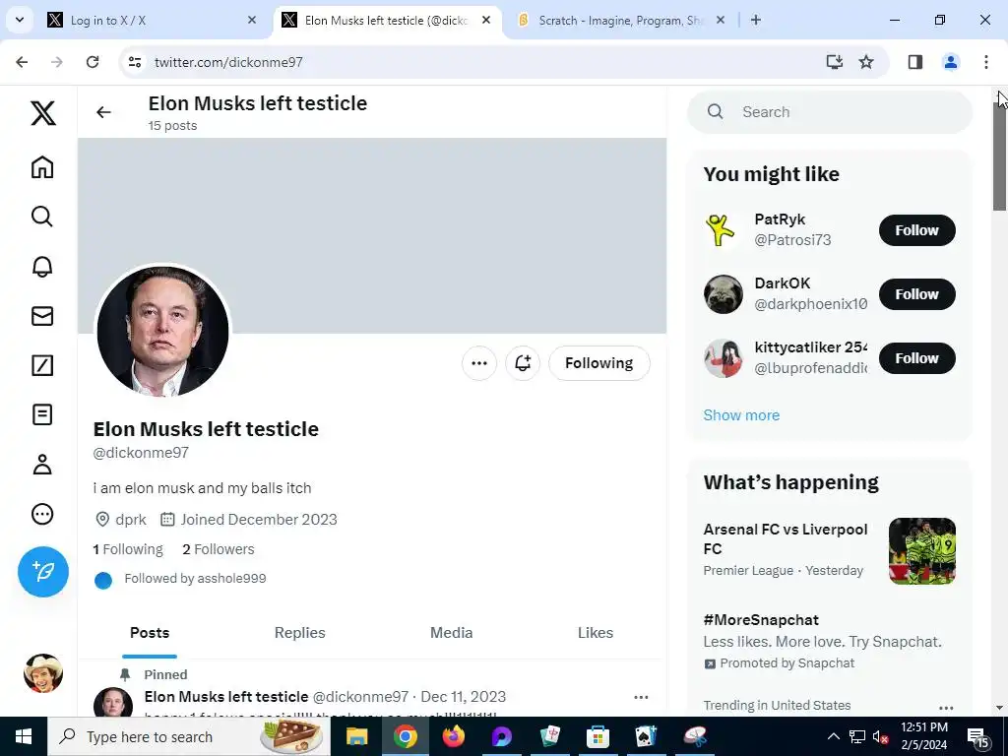This screenshot has width=1008, height=756.
Task: Turn on post notifications bell-plus button
Action: point(523,363)
